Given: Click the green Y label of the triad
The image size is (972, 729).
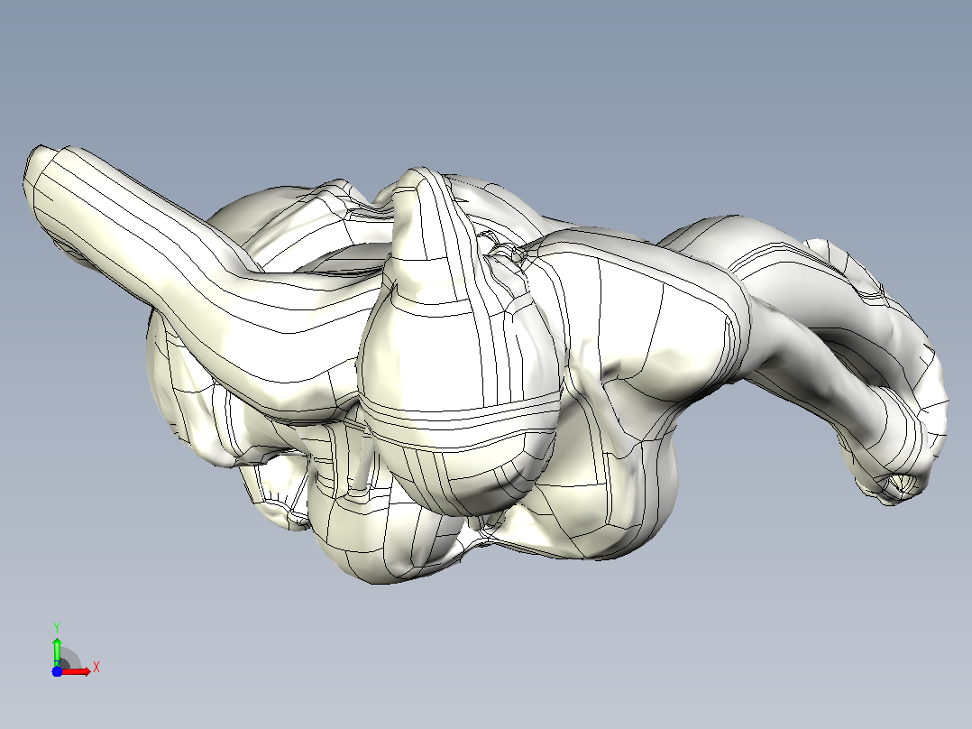Looking at the screenshot, I should pos(57,627).
